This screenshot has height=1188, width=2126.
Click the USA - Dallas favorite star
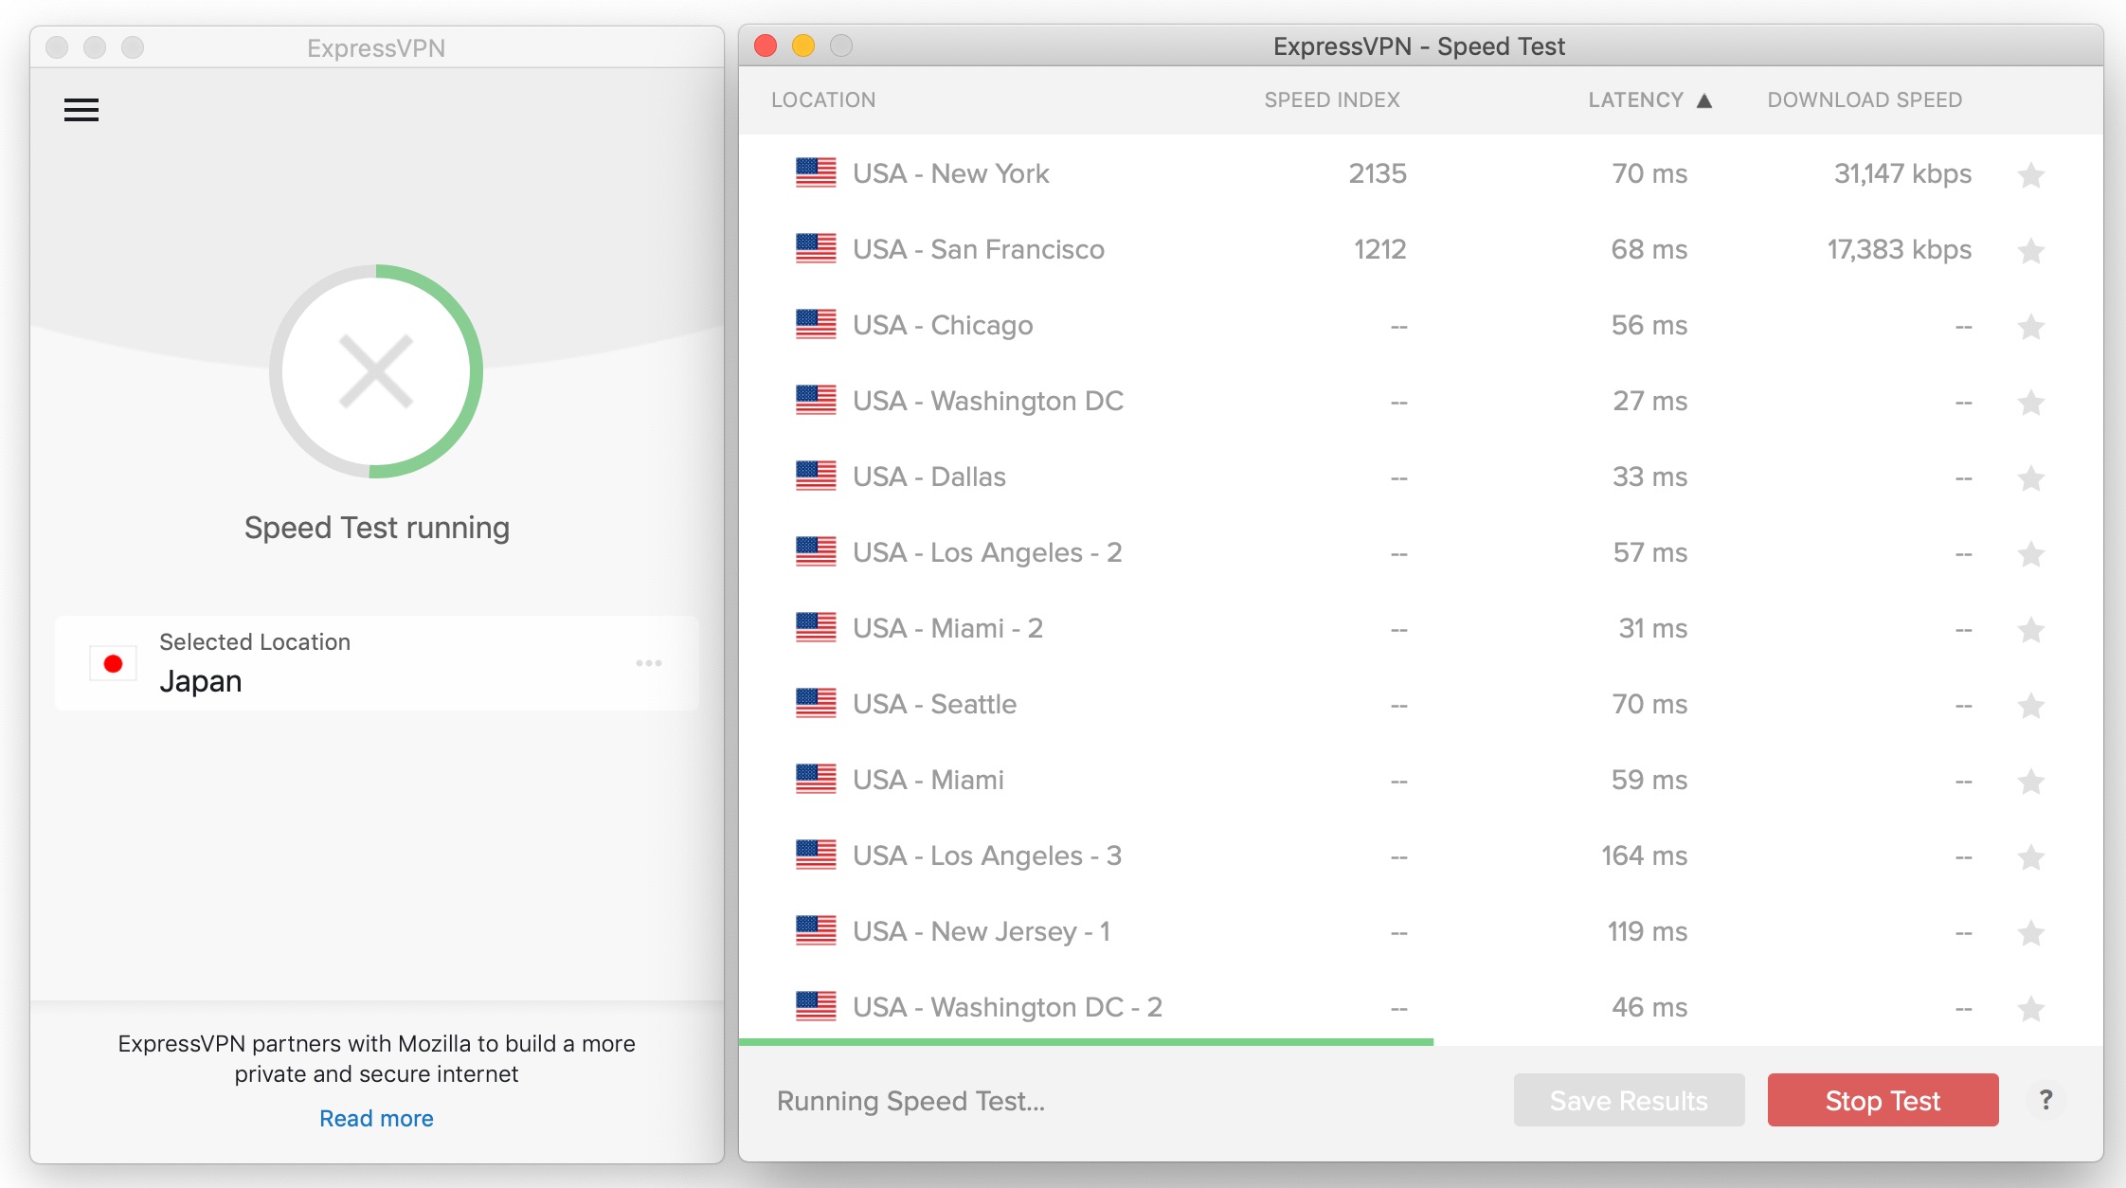pos(2030,477)
